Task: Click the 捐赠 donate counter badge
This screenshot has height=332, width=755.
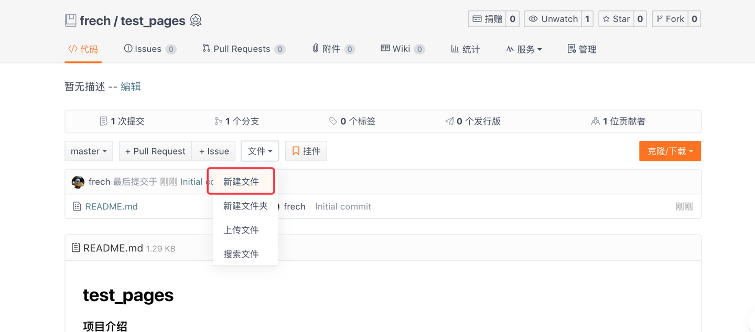Action: point(512,18)
